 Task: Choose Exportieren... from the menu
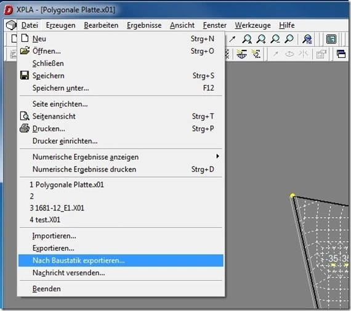[x=121, y=248]
